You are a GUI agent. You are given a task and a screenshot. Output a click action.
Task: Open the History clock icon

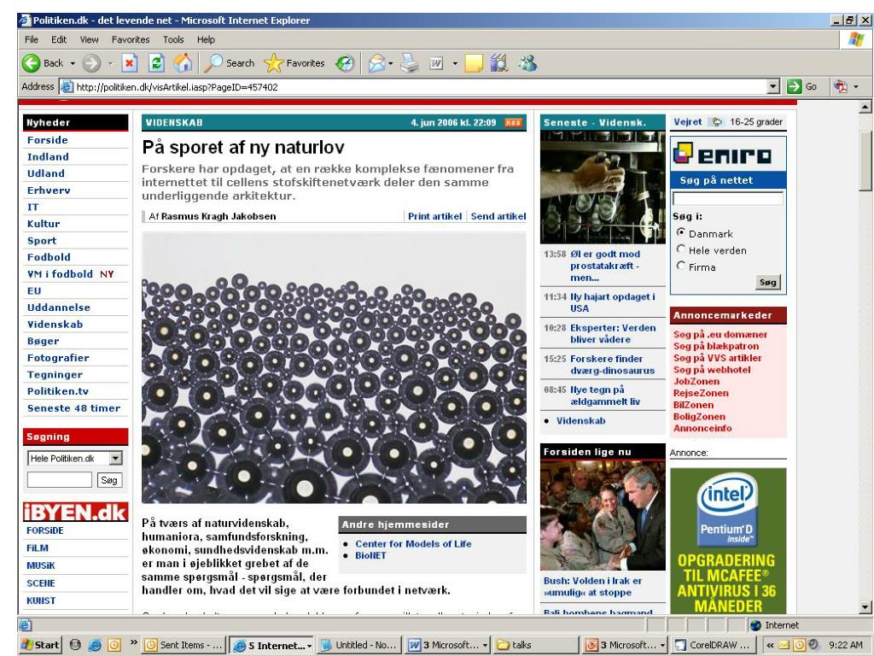tap(345, 63)
